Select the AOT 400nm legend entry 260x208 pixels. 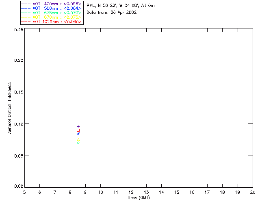click(x=51, y=4)
